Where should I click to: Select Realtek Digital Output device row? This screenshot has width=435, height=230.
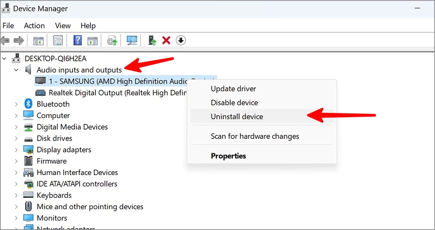111,93
